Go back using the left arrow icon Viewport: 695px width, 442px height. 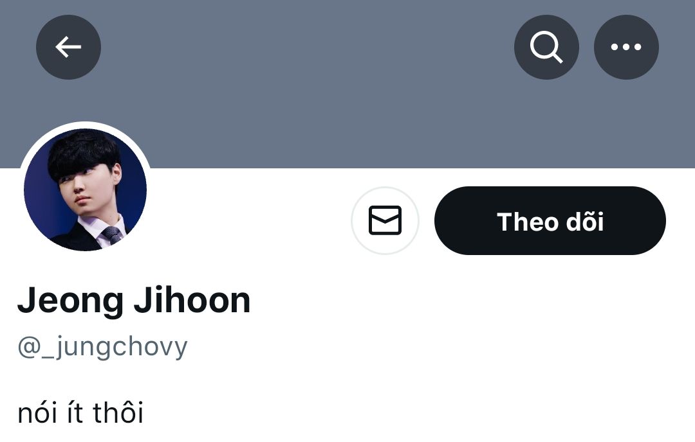coord(68,47)
